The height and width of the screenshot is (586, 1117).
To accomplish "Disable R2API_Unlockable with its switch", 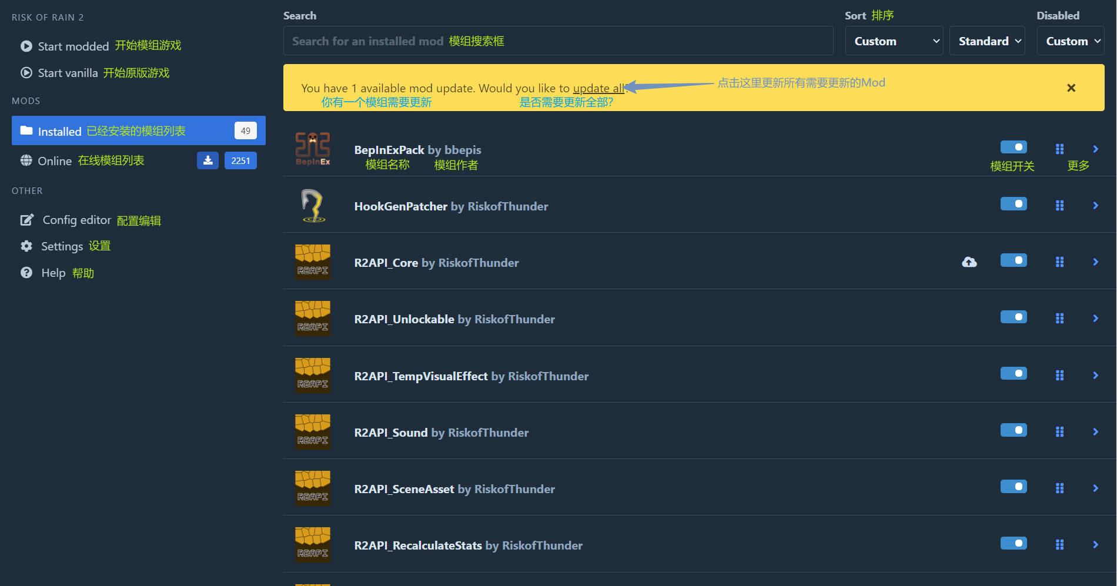I will tap(1014, 317).
